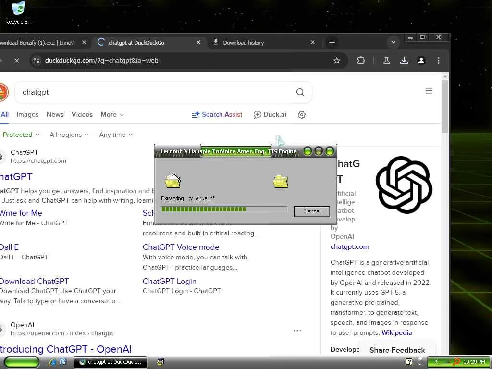This screenshot has width=492, height=369.
Task: Switch to Download Bonzify tab
Action: [x=39, y=43]
